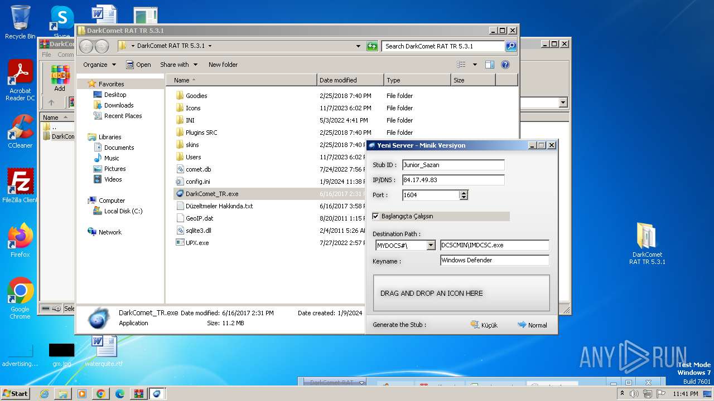Generate Küçük stub
Screen dimensions: 714x401
pyautogui.click(x=484, y=325)
